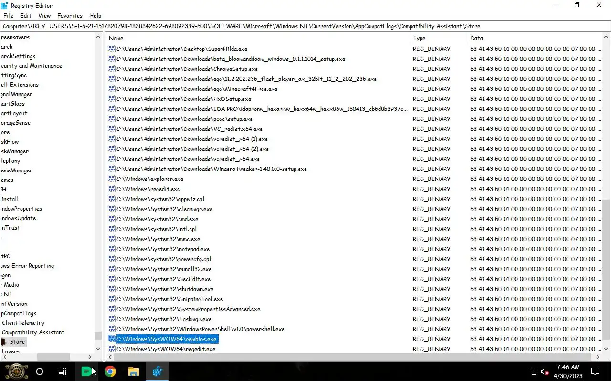Click binary icon of ChromeSetup.exe entry

pos(112,69)
